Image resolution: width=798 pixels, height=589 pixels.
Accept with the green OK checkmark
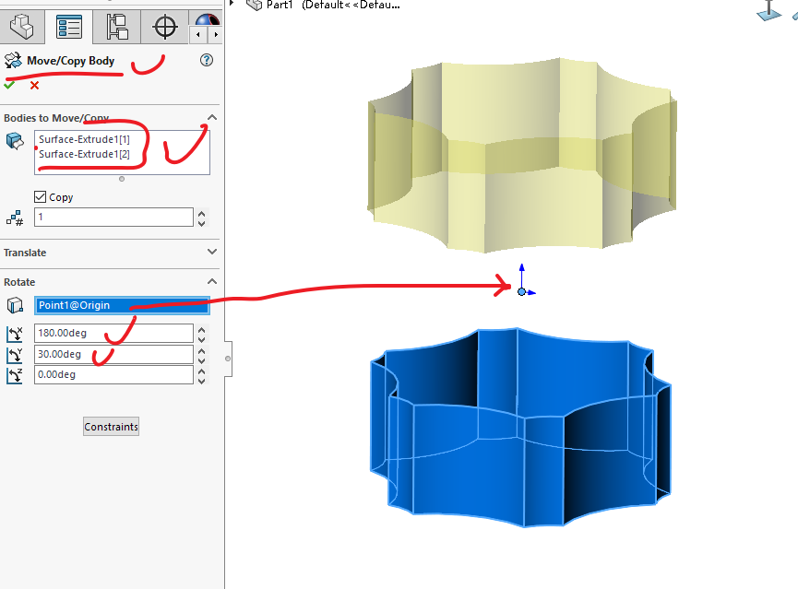(x=9, y=85)
